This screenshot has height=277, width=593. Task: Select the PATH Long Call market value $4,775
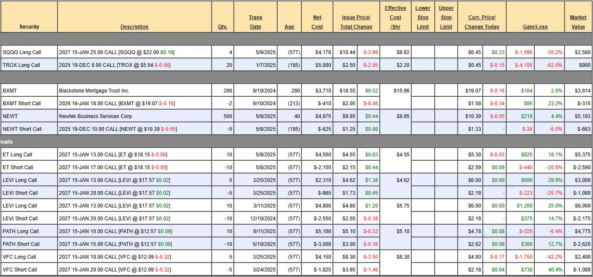(578, 231)
